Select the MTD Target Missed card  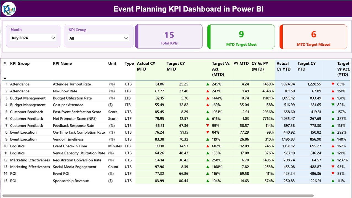point(313,37)
